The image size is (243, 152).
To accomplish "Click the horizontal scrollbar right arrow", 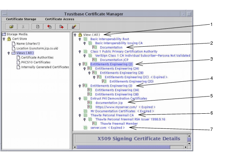I will click(186, 147).
